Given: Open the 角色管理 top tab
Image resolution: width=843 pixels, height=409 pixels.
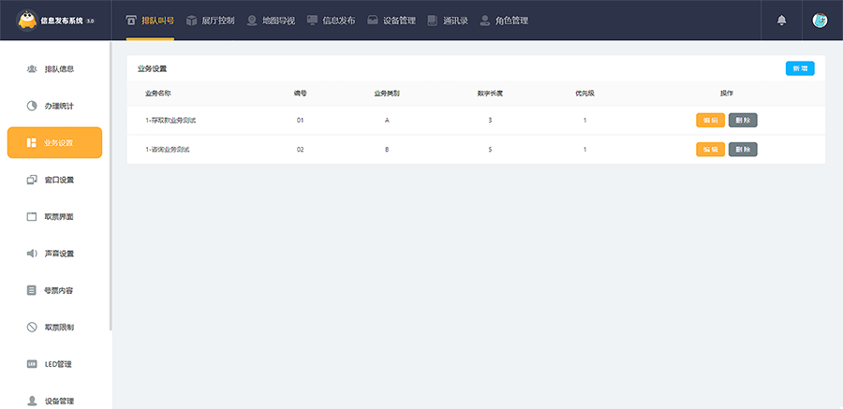Looking at the screenshot, I should [504, 21].
